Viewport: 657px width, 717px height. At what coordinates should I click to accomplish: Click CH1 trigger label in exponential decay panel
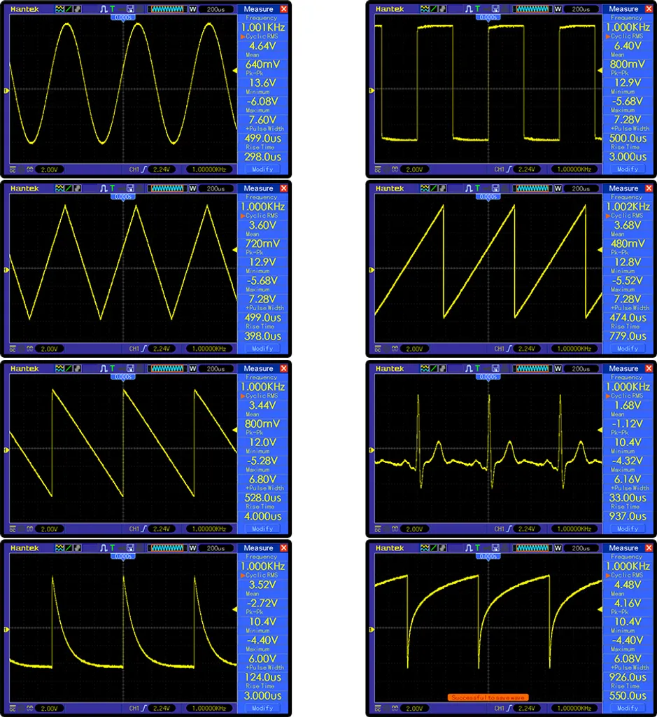click(134, 708)
